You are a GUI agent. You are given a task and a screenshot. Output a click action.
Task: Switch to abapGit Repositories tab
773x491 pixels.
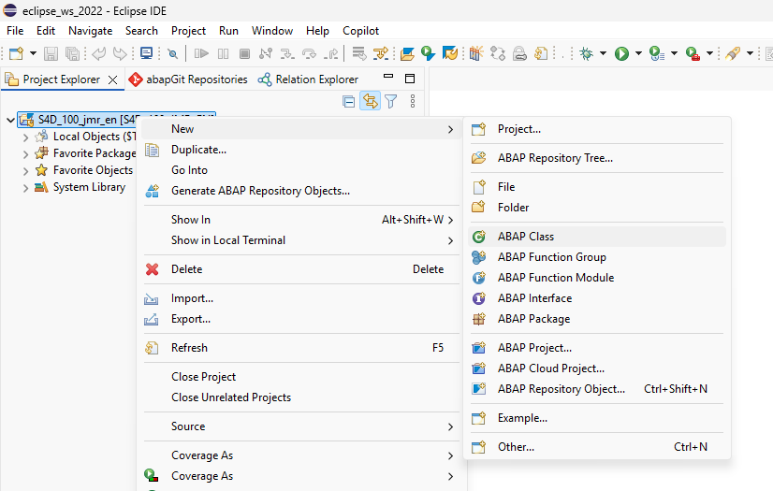tap(188, 79)
